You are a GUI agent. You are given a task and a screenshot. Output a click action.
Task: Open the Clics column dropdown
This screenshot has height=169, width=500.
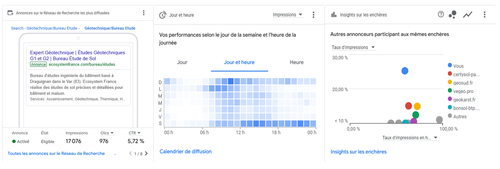pyautogui.click(x=107, y=133)
